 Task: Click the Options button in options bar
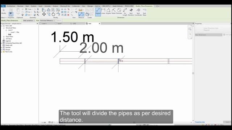[x=59, y=21]
